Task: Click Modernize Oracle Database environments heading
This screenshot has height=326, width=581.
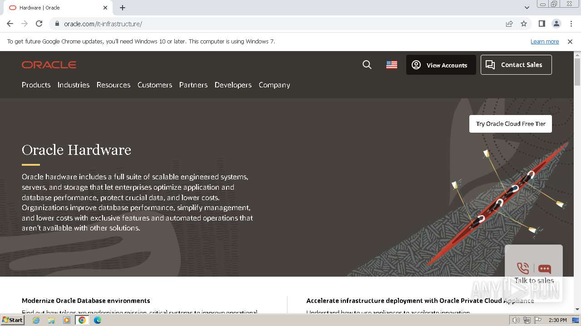Action: tap(86, 301)
